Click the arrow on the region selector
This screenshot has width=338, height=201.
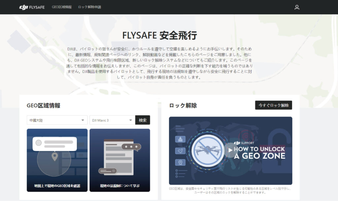(83, 120)
